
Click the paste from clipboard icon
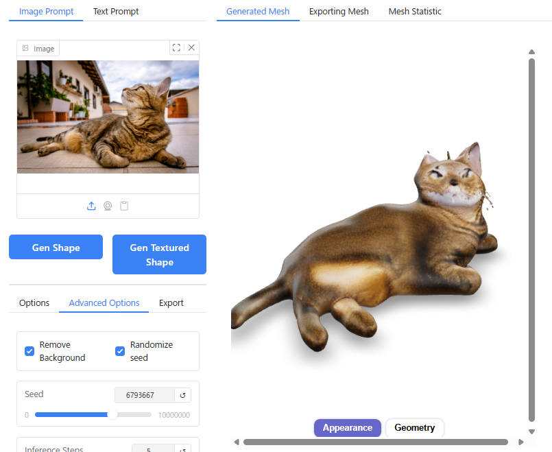pos(124,206)
